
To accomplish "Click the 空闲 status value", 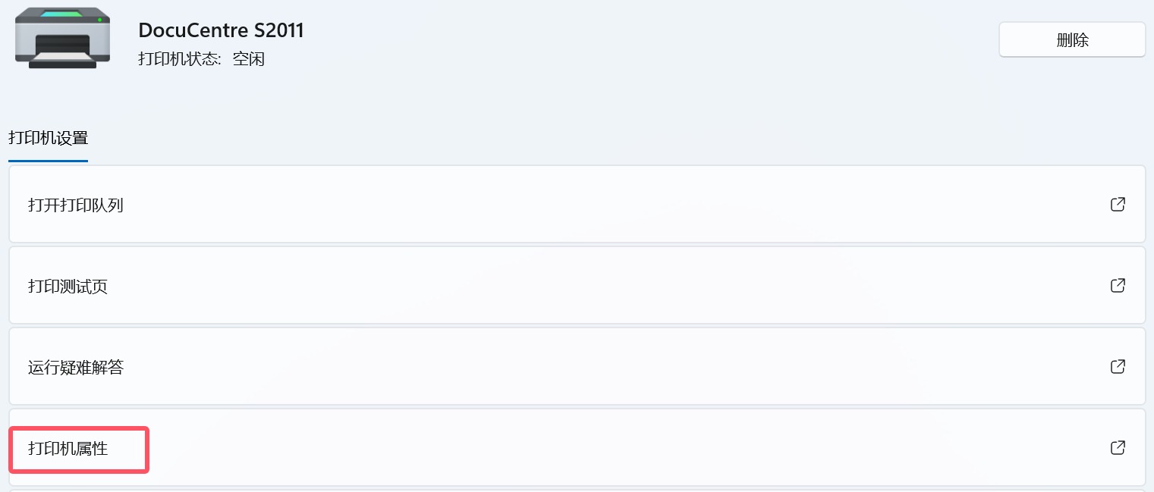I will click(x=249, y=59).
